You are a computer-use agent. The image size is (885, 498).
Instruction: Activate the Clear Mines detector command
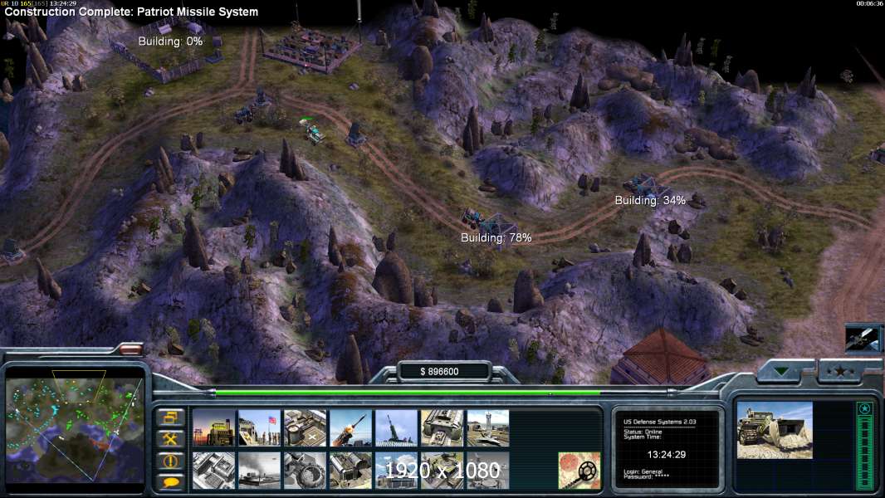[x=579, y=470]
